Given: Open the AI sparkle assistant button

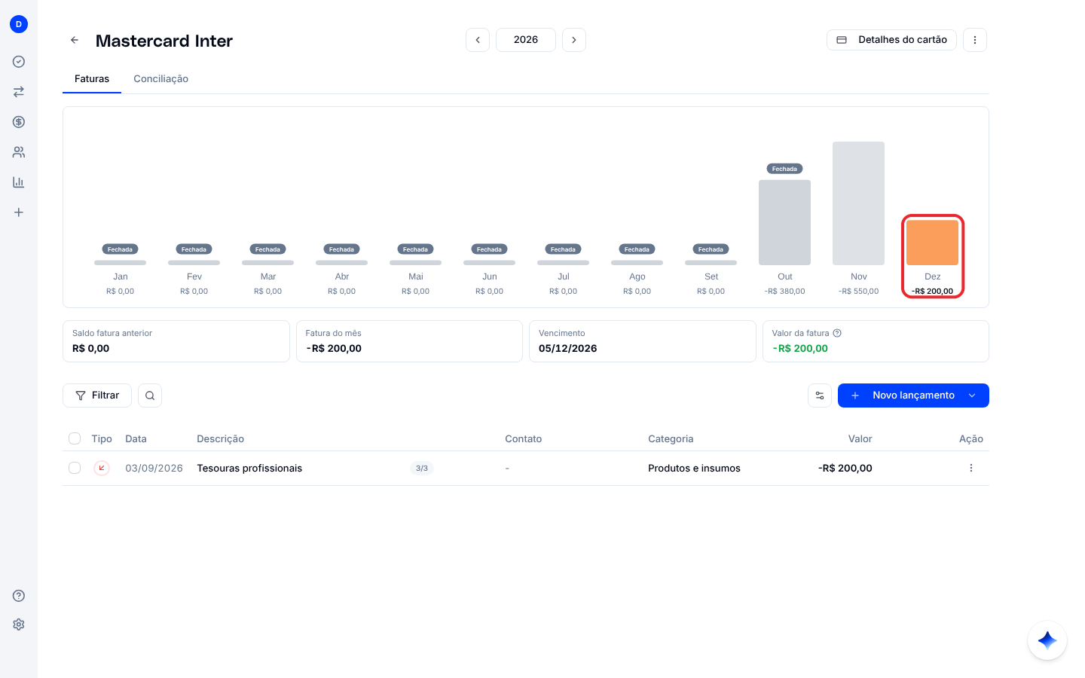Looking at the screenshot, I should (1047, 640).
